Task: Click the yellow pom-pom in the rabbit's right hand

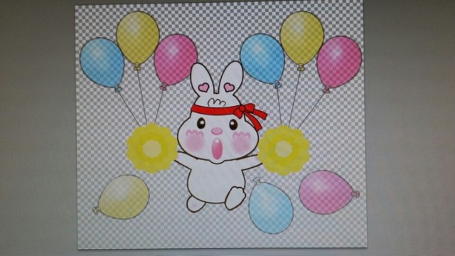Action: (284, 150)
